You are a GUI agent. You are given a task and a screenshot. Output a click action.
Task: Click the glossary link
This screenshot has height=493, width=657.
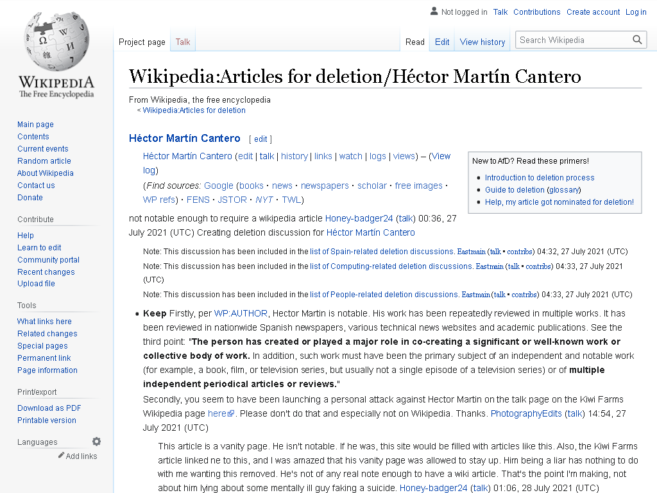563,189
